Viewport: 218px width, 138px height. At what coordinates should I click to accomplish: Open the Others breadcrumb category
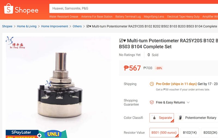click(77, 26)
